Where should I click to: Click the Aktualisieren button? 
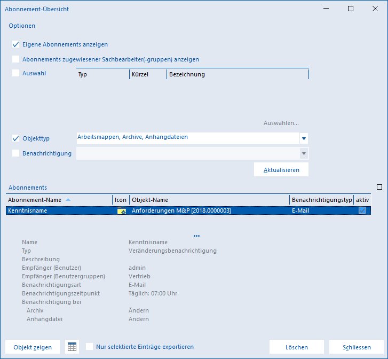(281, 170)
